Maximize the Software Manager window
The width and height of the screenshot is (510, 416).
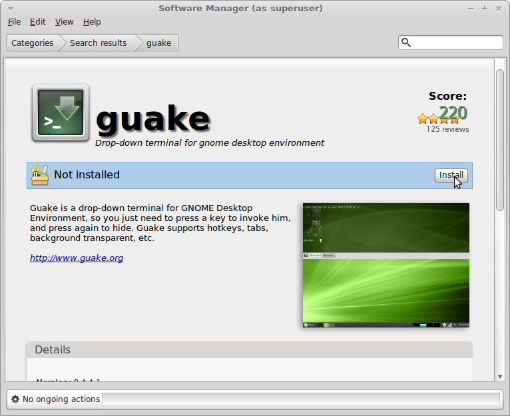pyautogui.click(x=485, y=9)
